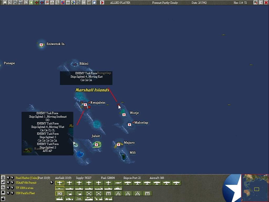269x202 pixels.
Task: Select the first 'A' artillery unit icon
Action: 118,194
